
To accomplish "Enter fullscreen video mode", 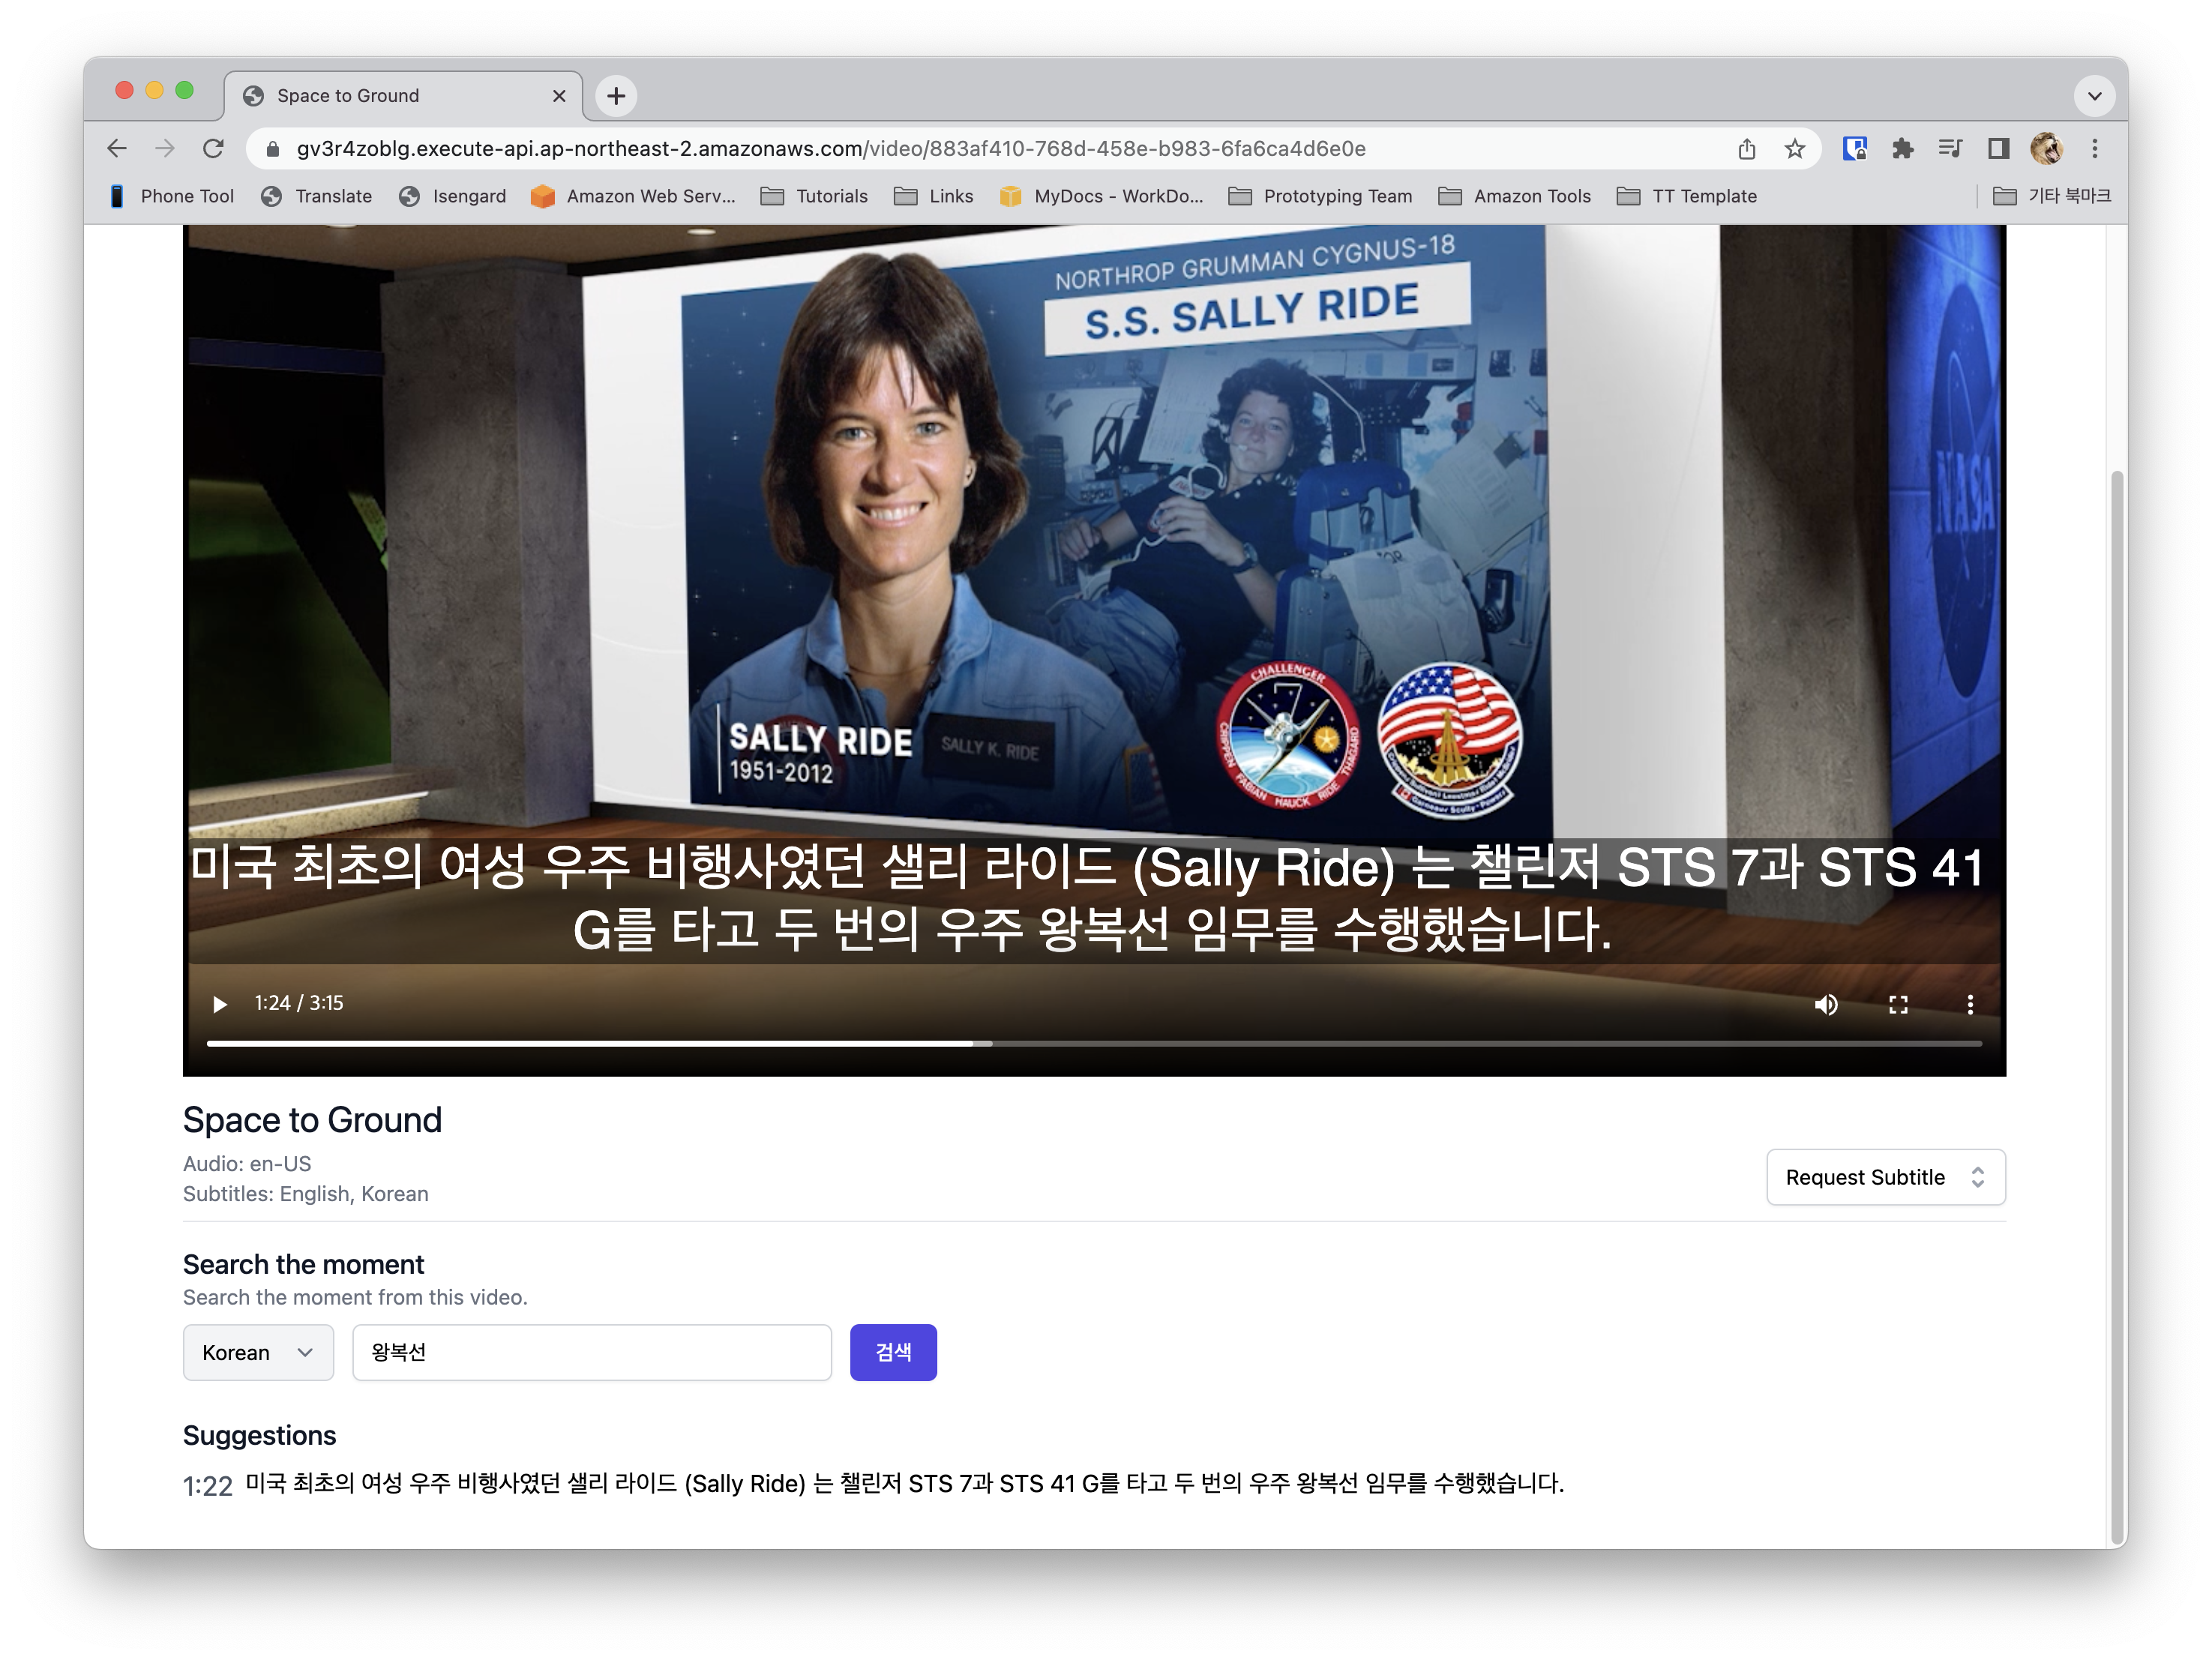I will point(1898,1004).
